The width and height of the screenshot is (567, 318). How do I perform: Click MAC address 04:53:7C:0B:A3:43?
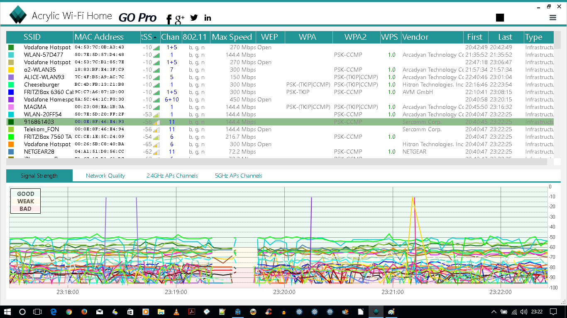99,47
